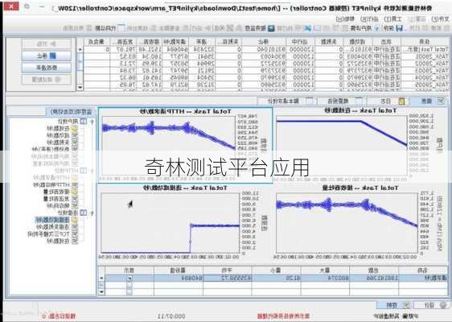This screenshot has width=452, height=322.
Task: Select 在线数/秒 under 连接统计
Action: point(58,241)
